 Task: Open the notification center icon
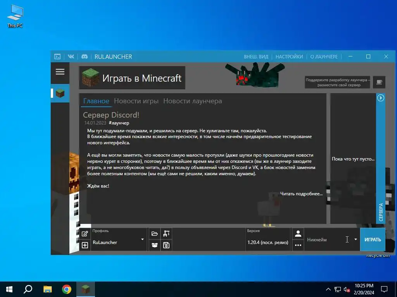click(x=384, y=289)
